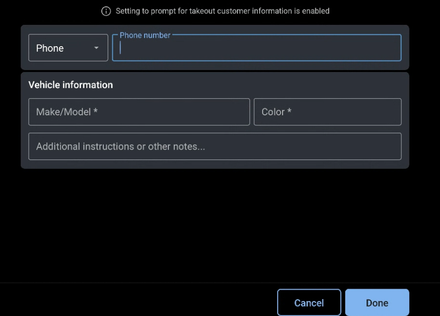This screenshot has width=440, height=316.
Task: Click the Make/Model placeholder text
Action: (x=67, y=112)
